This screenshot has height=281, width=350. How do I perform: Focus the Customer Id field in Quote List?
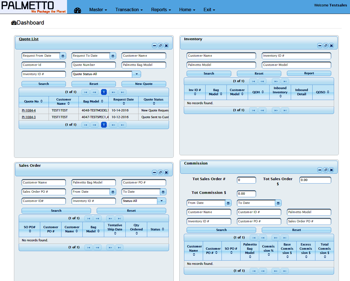44,65
